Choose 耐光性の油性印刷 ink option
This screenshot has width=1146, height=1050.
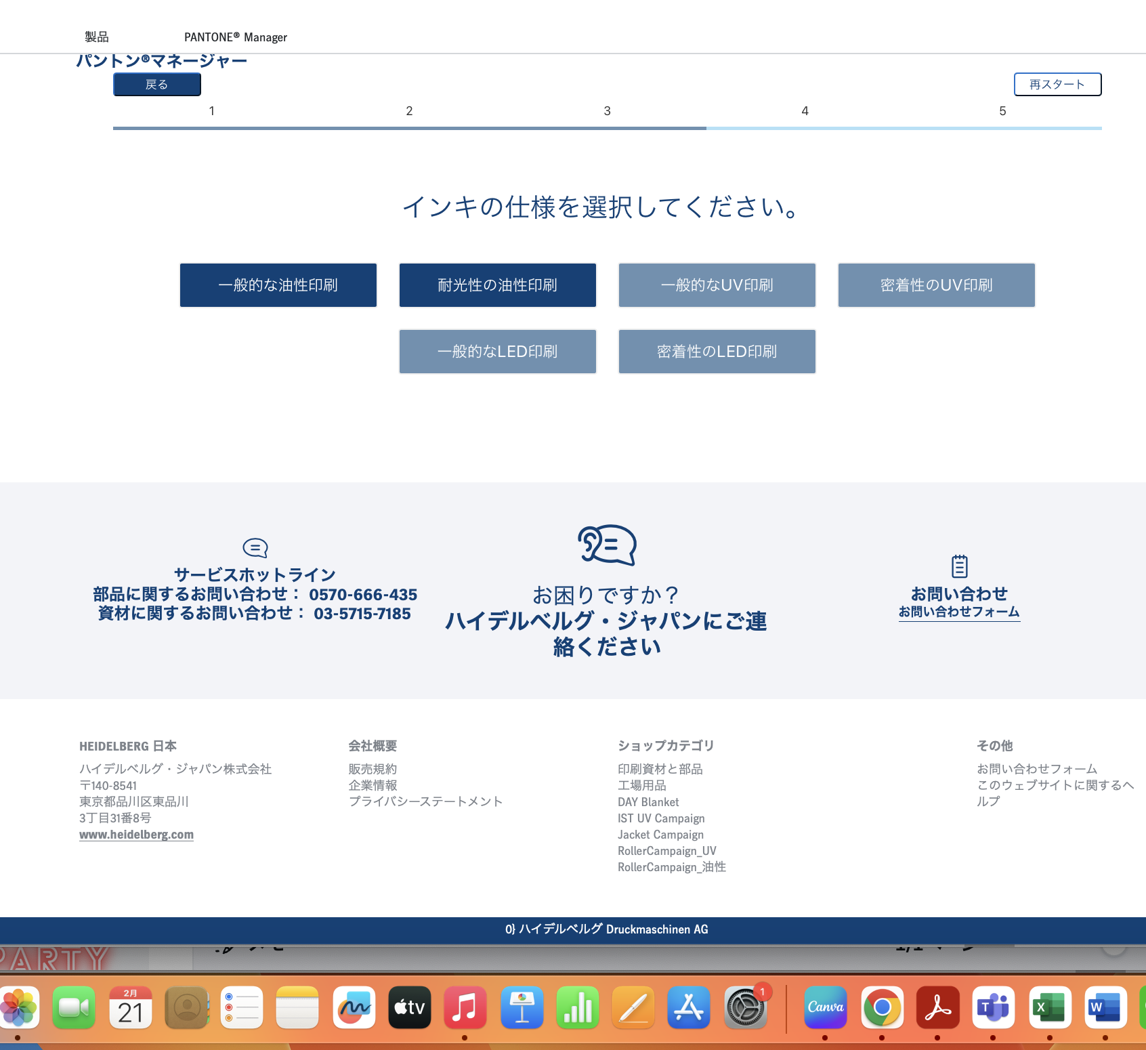[x=498, y=285]
